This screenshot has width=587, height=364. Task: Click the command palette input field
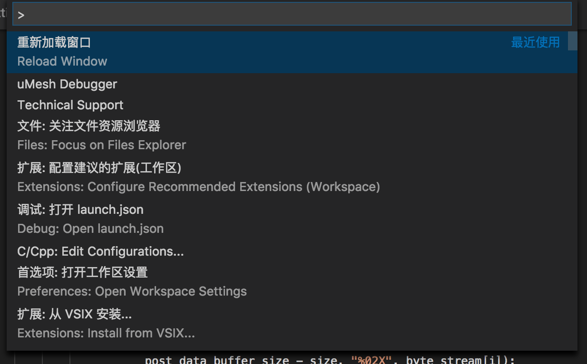(x=292, y=15)
